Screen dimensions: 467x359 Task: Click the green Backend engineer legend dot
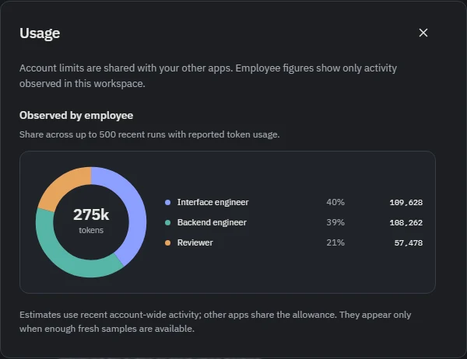pyautogui.click(x=167, y=222)
